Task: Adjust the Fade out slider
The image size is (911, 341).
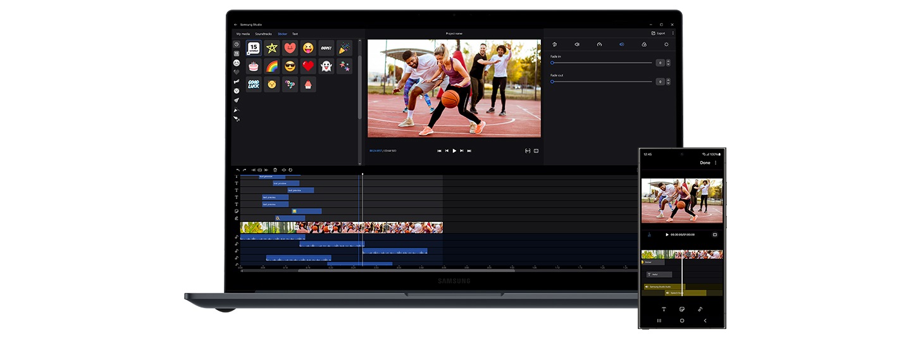Action: point(601,82)
